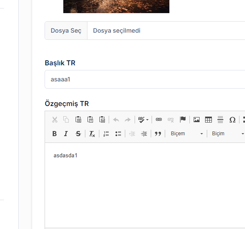Click the Insert Horizontal Line icon
245x229 pixels.
(x=220, y=120)
